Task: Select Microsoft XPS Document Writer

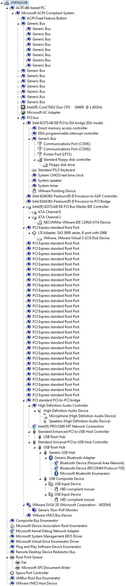Action: (x=46, y=568)
